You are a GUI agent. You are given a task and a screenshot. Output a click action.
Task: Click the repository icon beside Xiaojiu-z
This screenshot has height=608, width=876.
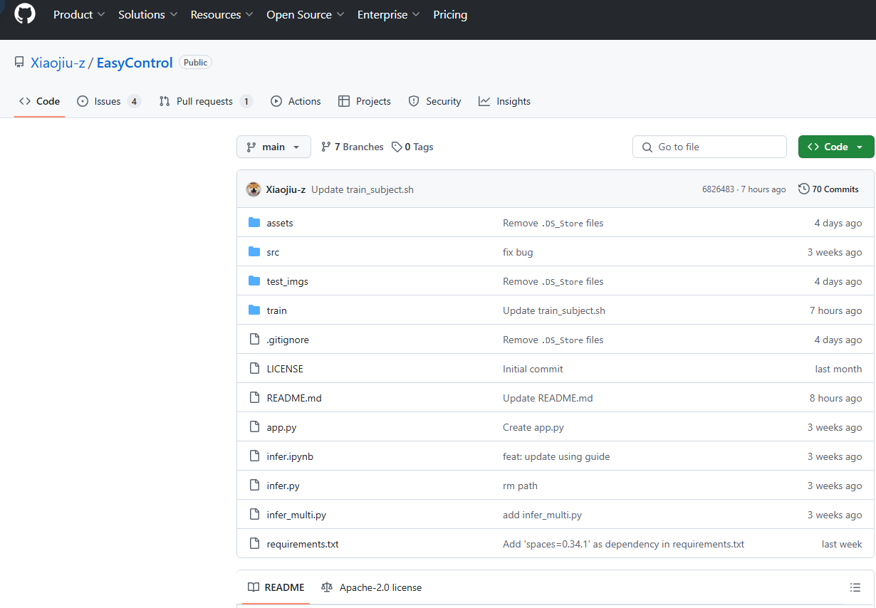19,63
